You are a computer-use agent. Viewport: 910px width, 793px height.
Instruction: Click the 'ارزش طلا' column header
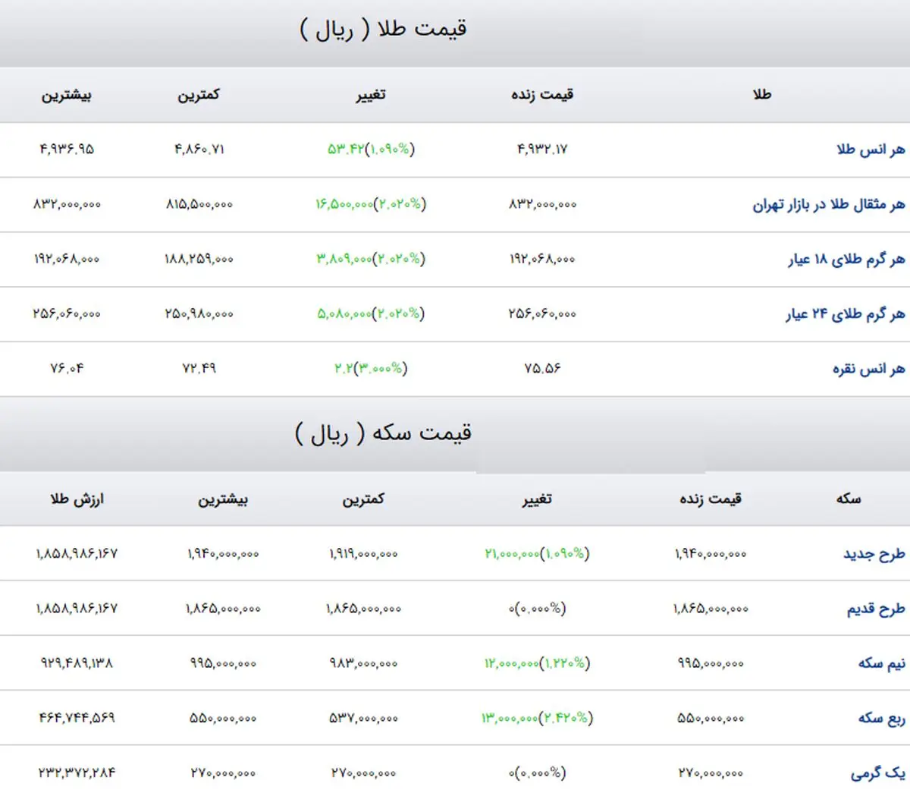click(77, 499)
